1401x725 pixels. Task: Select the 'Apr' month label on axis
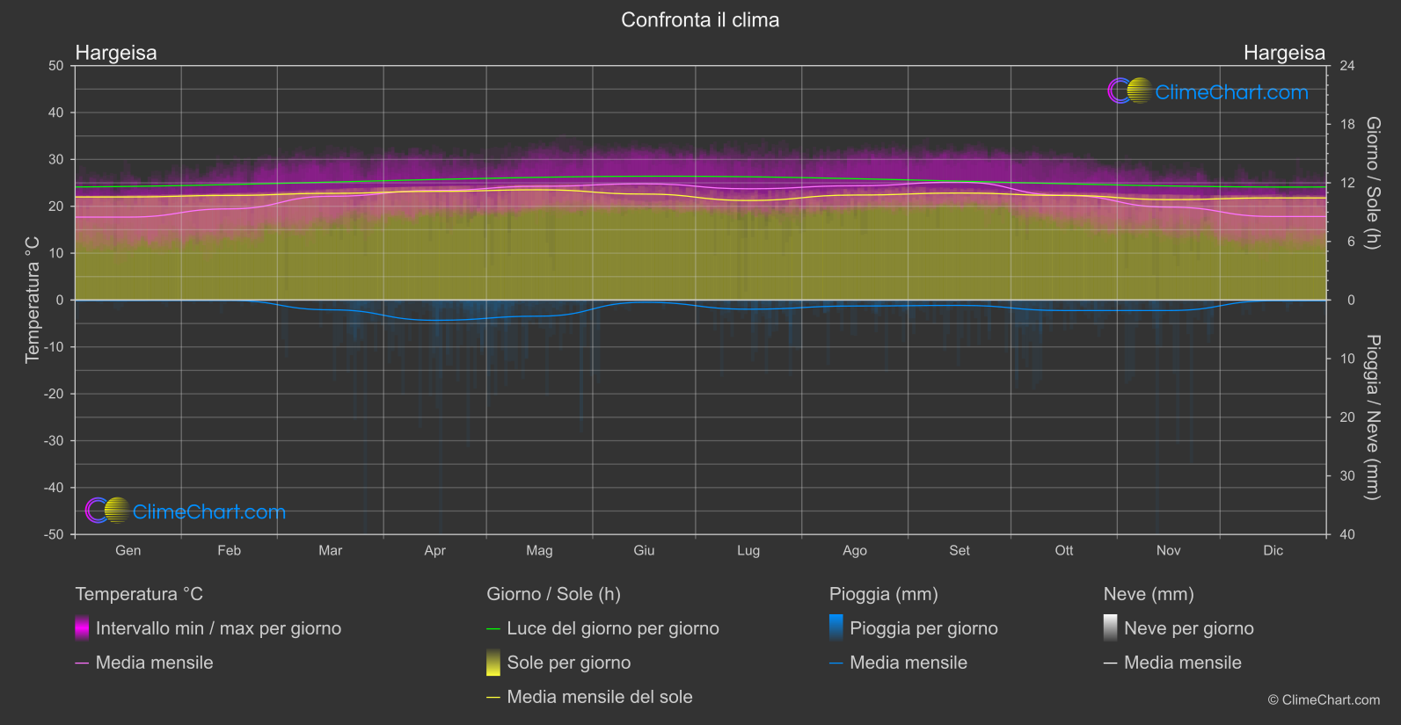pos(434,550)
